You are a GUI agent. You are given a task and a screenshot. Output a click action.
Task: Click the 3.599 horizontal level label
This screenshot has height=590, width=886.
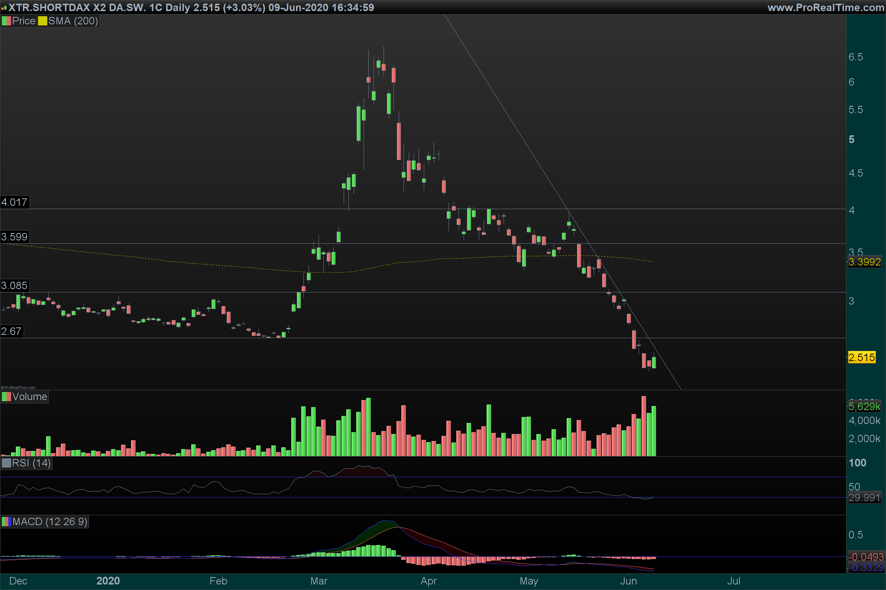pyautogui.click(x=14, y=237)
